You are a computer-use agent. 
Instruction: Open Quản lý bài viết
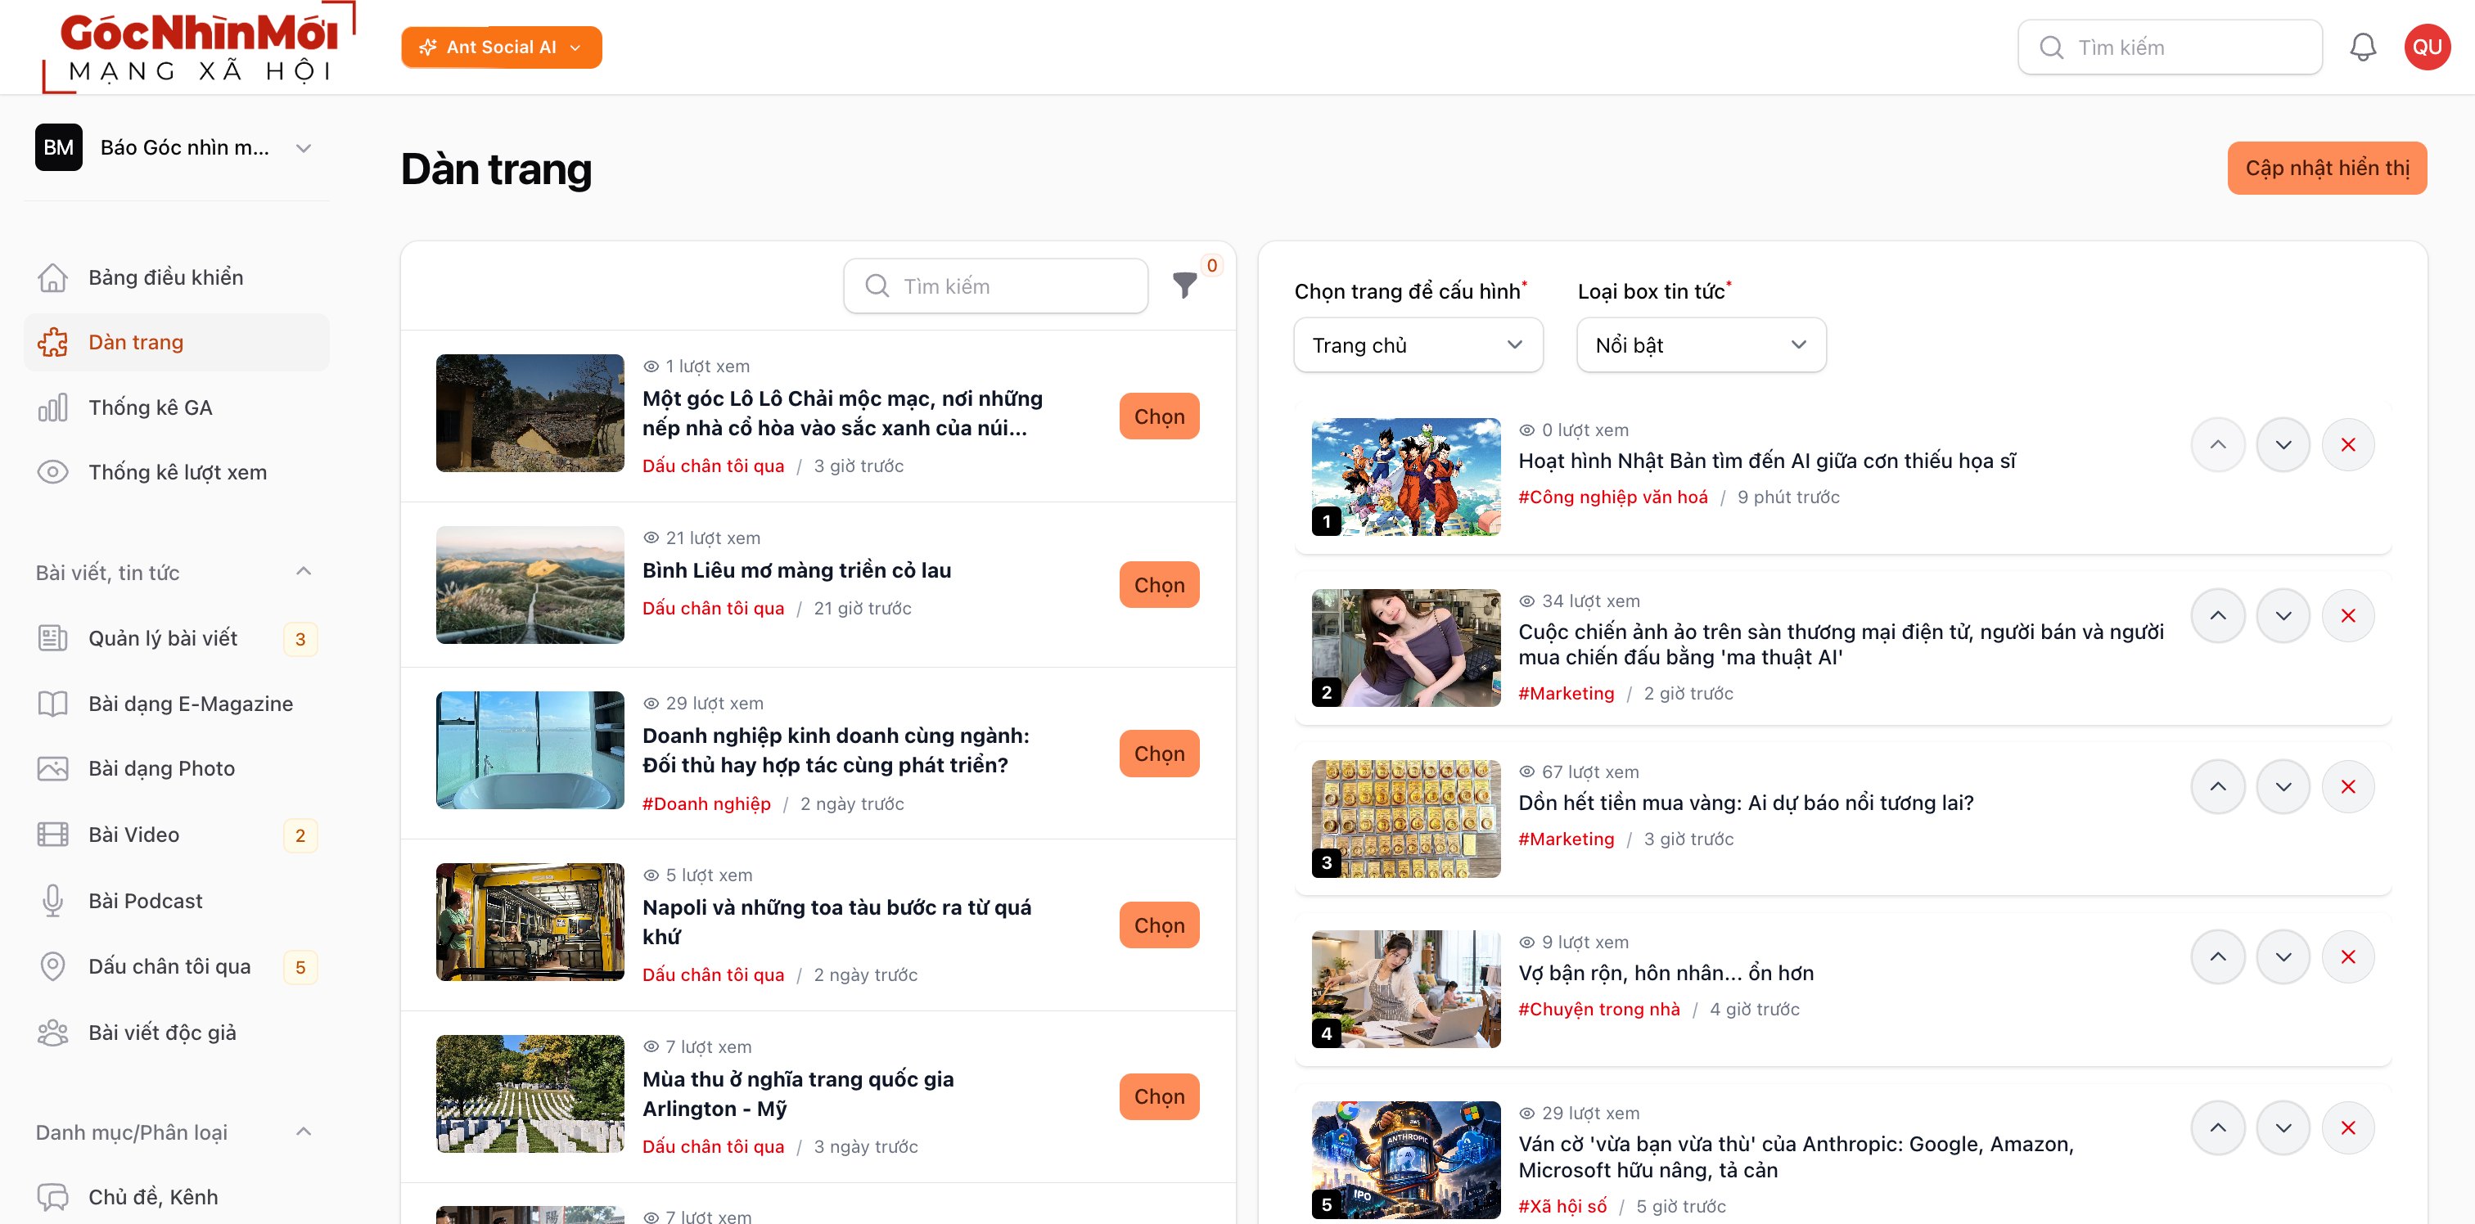[x=176, y=638]
